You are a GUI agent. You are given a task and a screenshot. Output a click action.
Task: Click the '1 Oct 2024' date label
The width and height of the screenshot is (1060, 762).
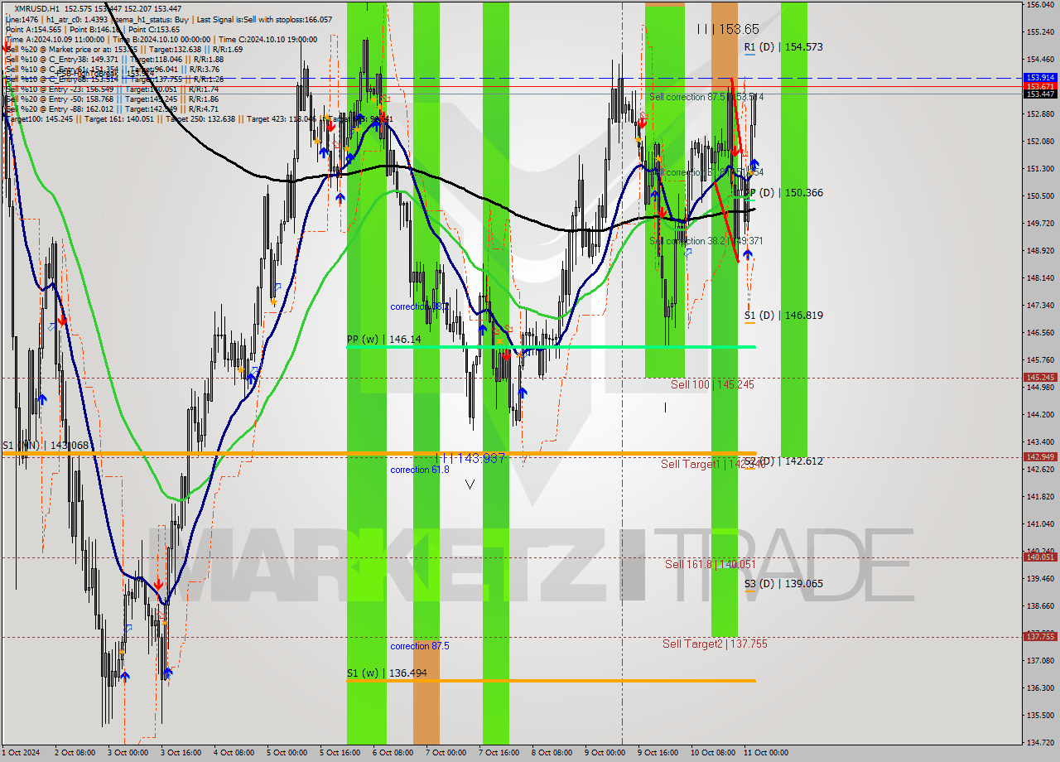click(x=21, y=753)
